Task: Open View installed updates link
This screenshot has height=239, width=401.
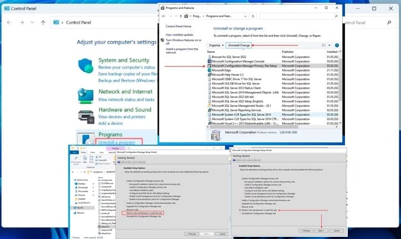Action: [180, 35]
